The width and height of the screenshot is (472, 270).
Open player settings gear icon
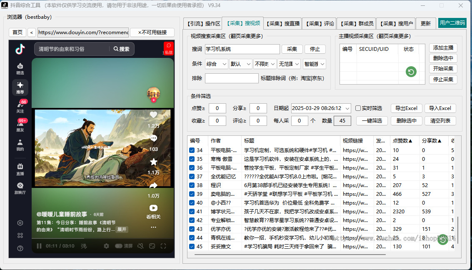(107, 246)
